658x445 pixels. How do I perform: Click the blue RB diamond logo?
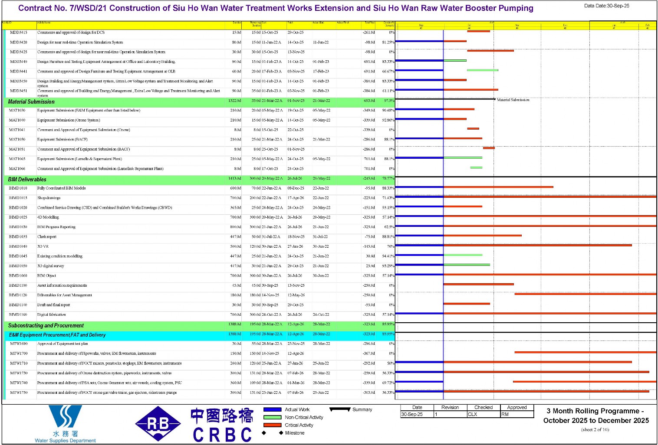(x=158, y=424)
